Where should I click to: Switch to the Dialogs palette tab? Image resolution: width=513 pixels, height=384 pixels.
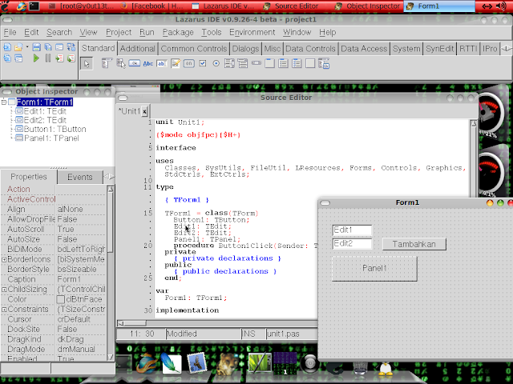(x=245, y=49)
